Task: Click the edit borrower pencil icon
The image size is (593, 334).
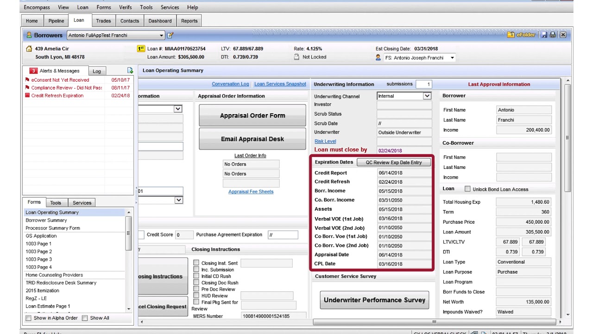Action: (x=170, y=35)
